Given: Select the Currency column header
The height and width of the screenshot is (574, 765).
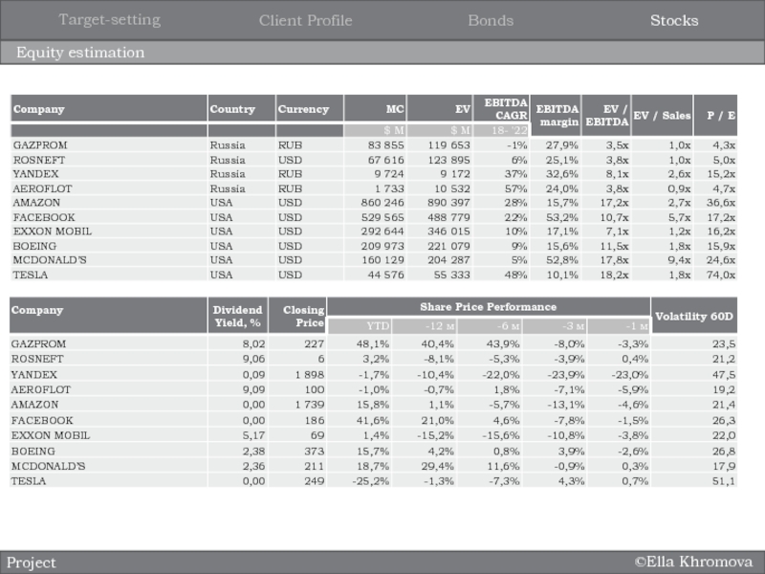Looking at the screenshot, I should point(303,109).
